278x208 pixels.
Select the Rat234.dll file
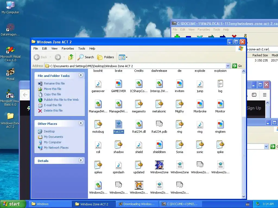coord(139,124)
